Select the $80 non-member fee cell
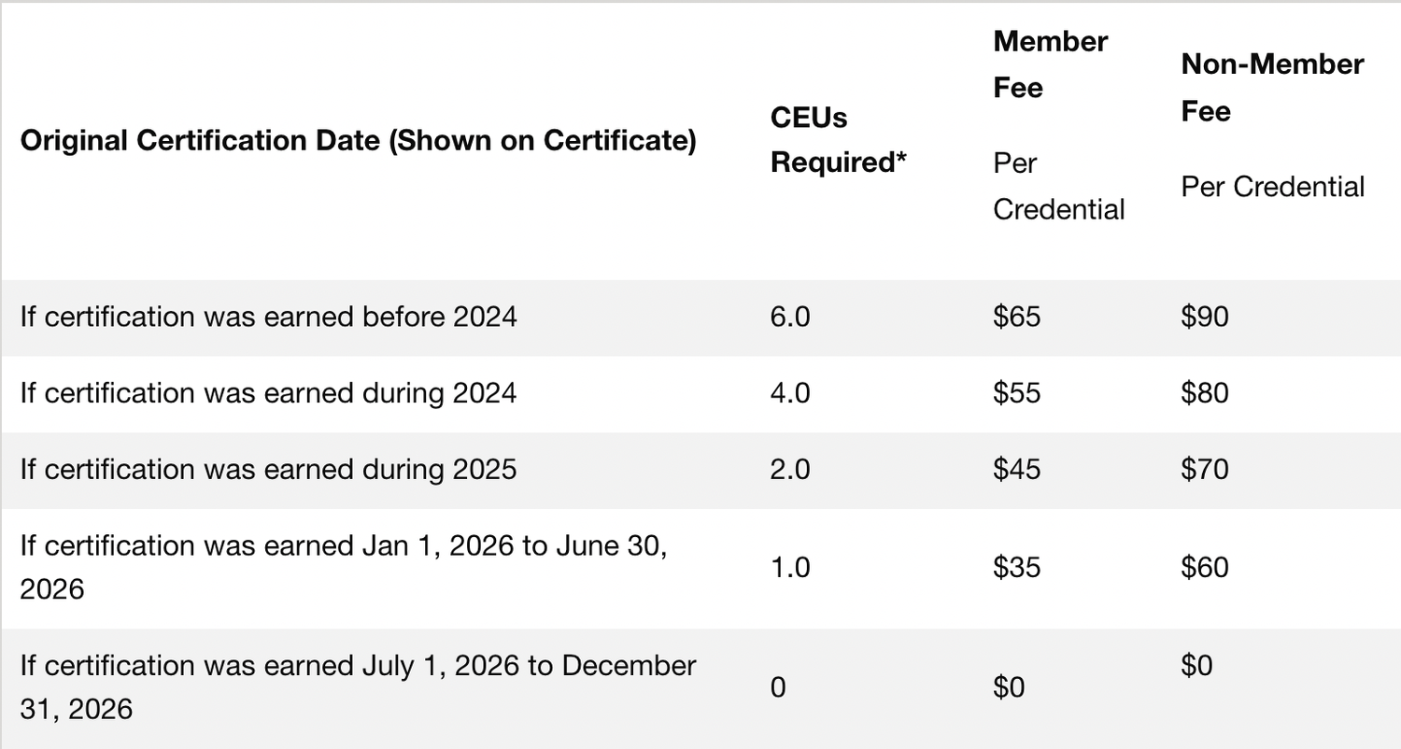 [1205, 393]
